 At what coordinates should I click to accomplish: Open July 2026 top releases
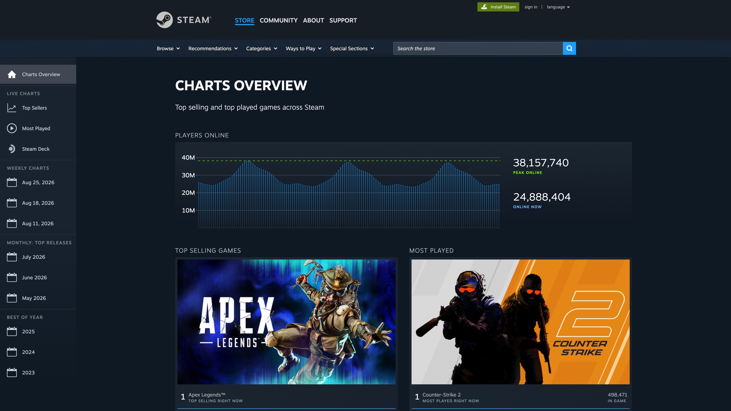coord(38,257)
